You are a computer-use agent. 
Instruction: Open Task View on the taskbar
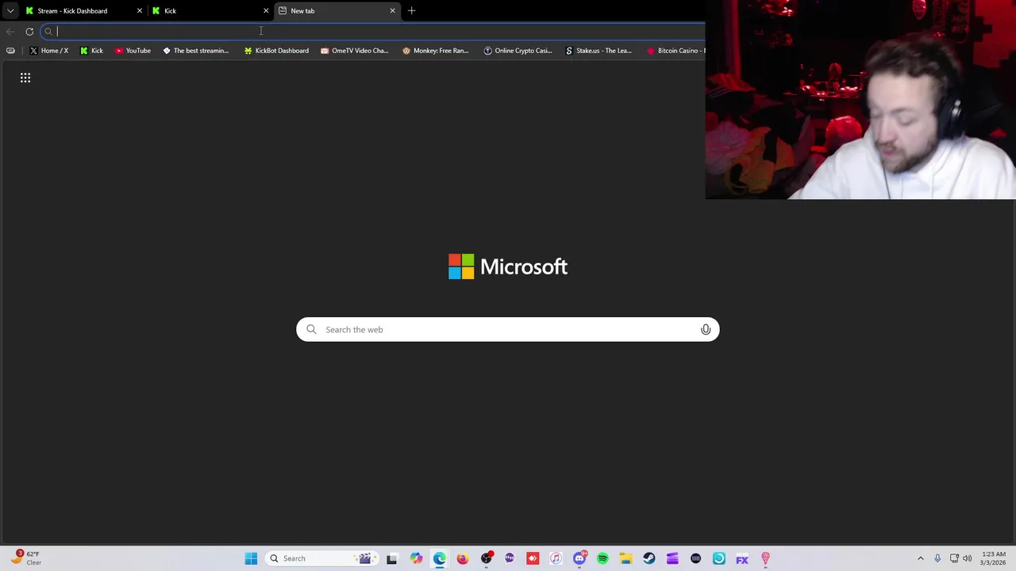pos(391,558)
